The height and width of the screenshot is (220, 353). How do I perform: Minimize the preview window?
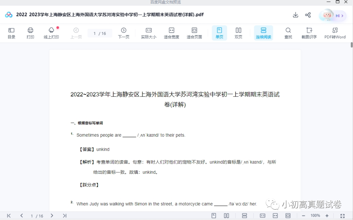(x=328, y=2)
